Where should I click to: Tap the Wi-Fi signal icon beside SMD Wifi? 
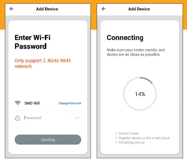(18, 103)
